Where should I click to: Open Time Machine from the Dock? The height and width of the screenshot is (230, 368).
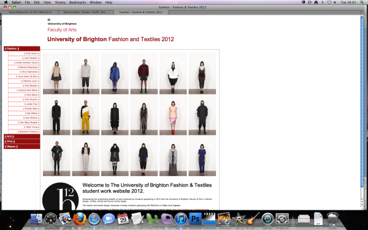click(267, 219)
